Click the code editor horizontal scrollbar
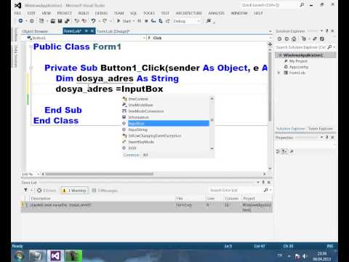This screenshot has height=262, width=349. pos(100,174)
